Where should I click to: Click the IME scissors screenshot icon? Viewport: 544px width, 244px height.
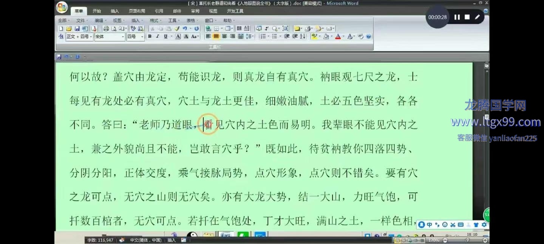point(452,225)
